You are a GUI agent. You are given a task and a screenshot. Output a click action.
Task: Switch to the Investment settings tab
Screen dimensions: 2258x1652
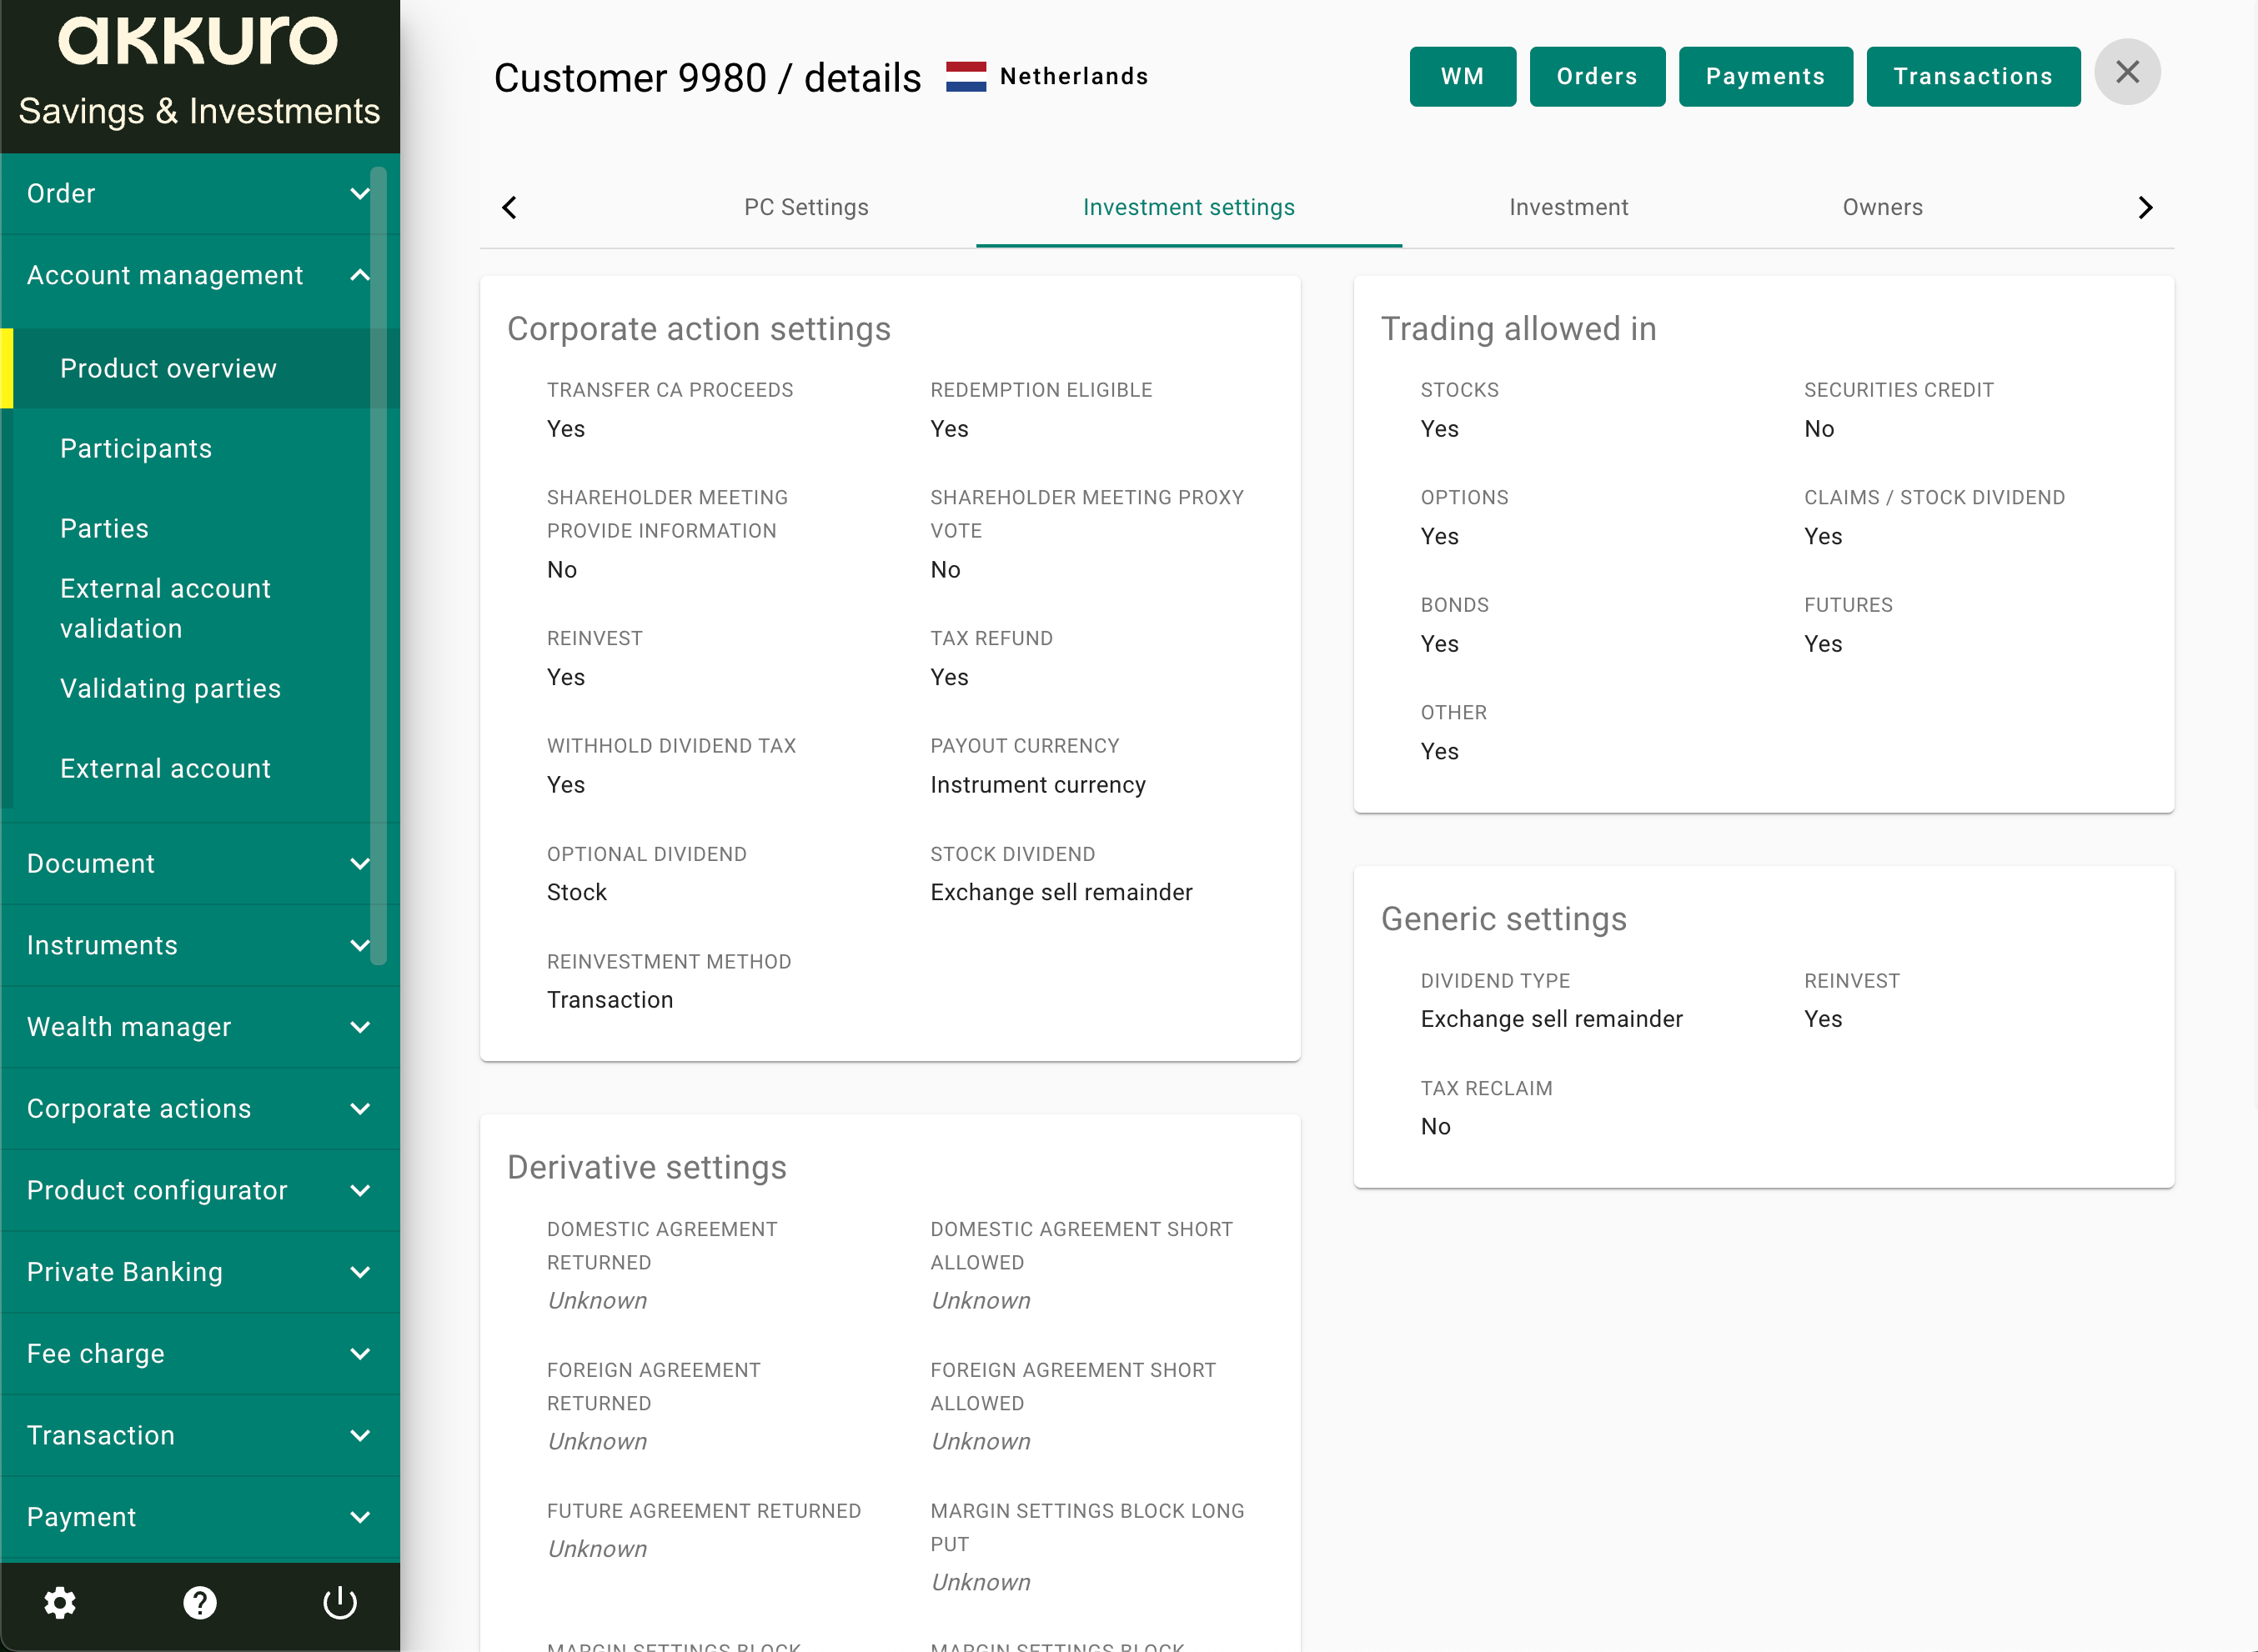pyautogui.click(x=1188, y=207)
